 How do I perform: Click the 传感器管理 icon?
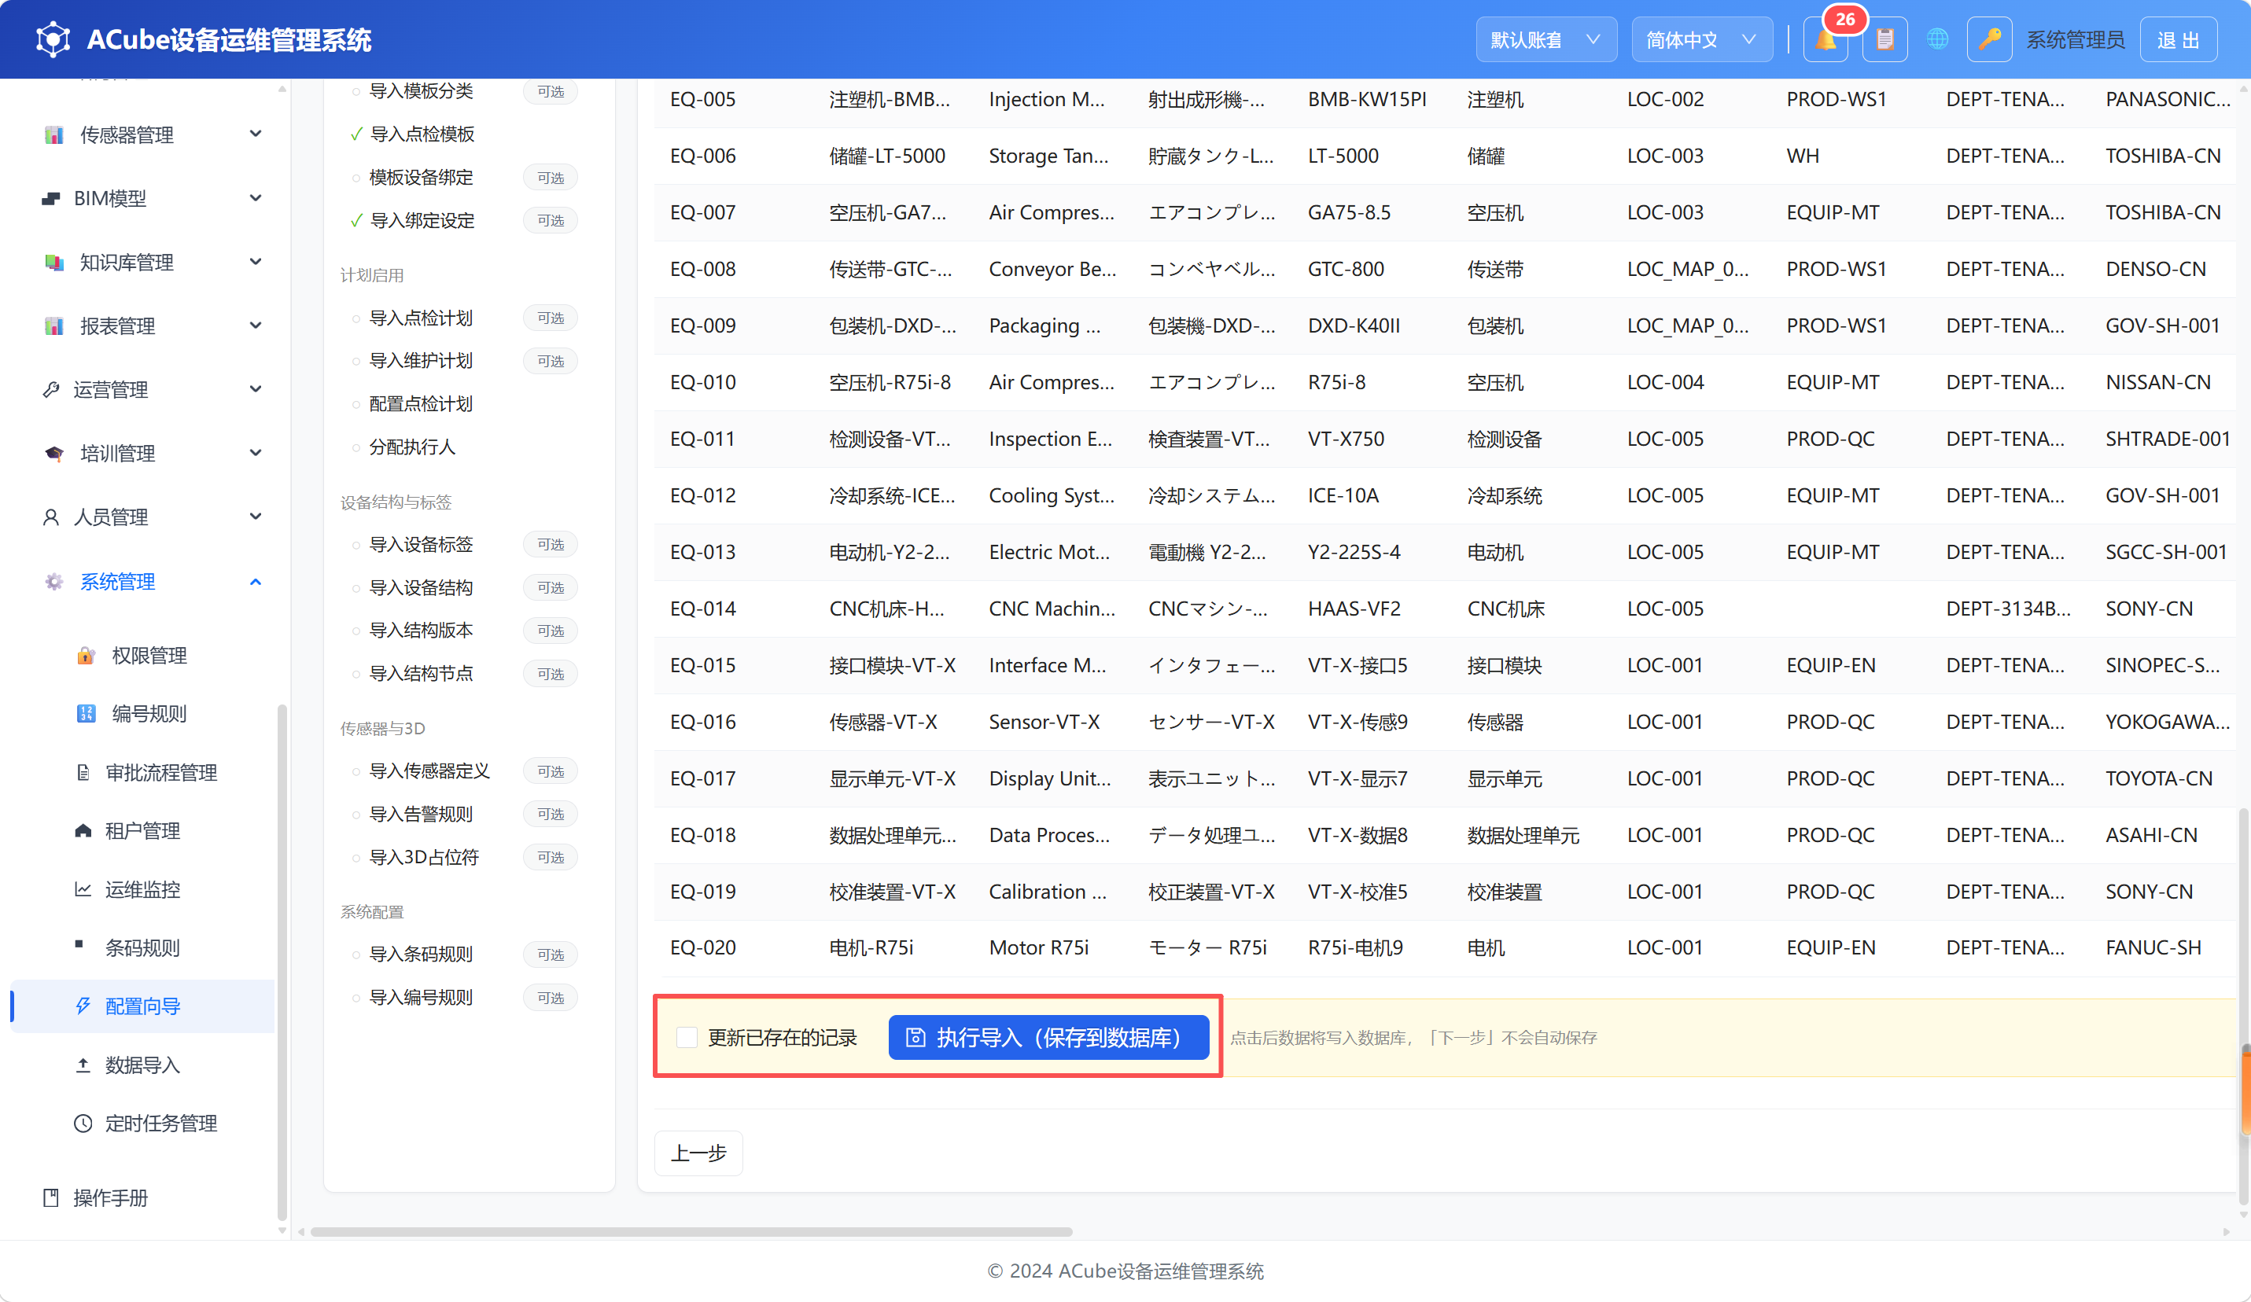(53, 135)
